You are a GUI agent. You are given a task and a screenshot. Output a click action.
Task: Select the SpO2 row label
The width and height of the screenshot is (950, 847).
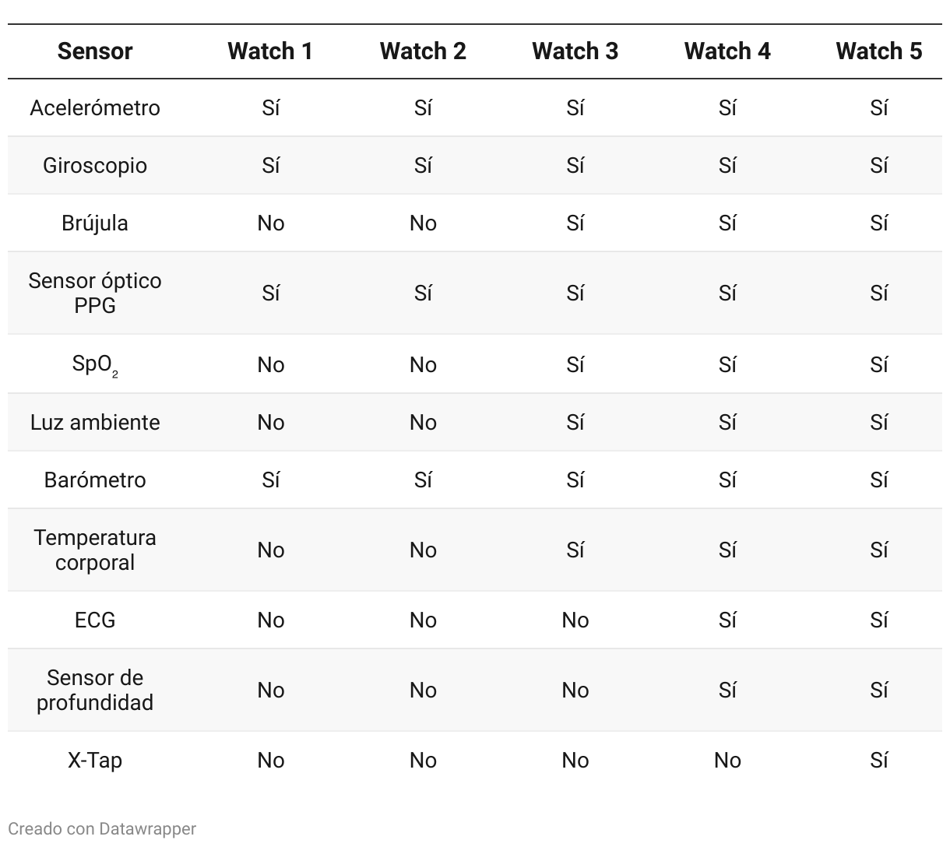click(95, 364)
